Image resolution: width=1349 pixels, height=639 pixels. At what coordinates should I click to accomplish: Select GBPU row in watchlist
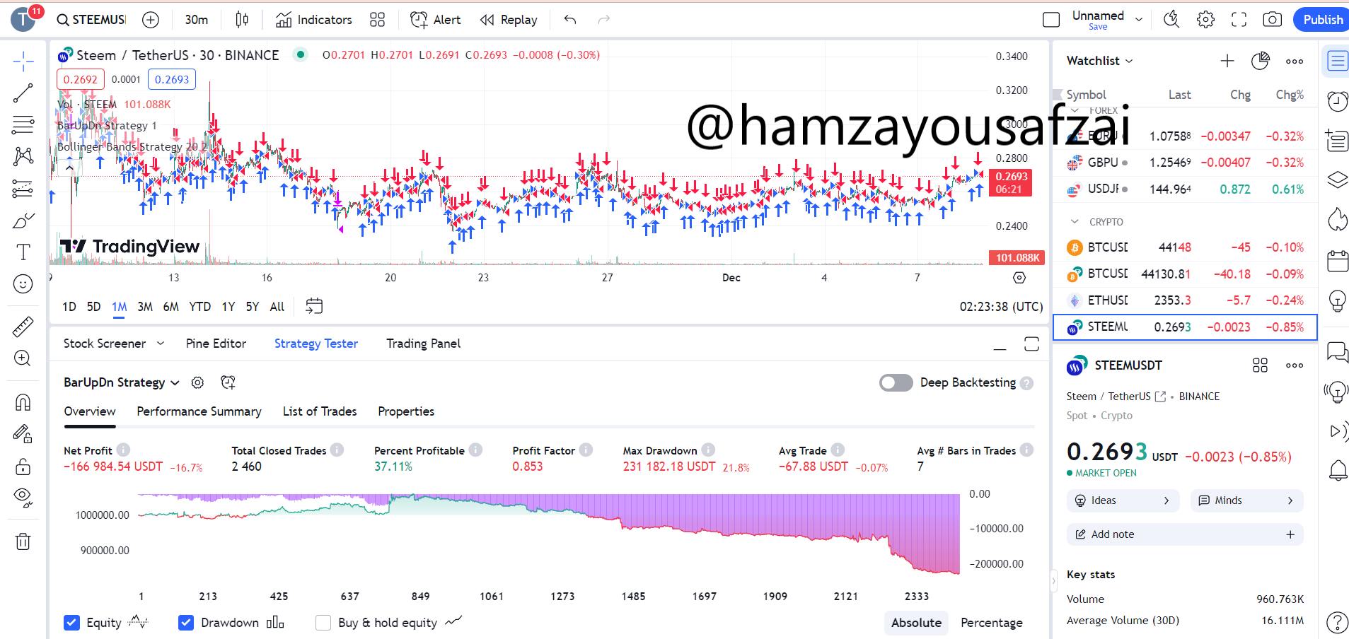pyautogui.click(x=1185, y=163)
